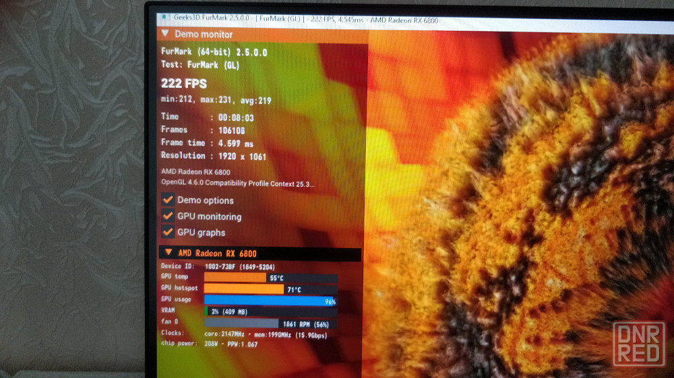Toggle the GPU graphs checkbox
674x378 pixels.
point(168,232)
